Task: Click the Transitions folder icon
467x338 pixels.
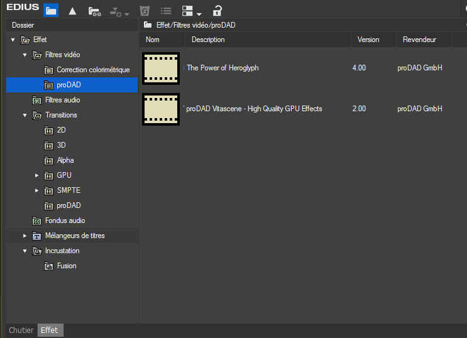Action: pyautogui.click(x=37, y=115)
